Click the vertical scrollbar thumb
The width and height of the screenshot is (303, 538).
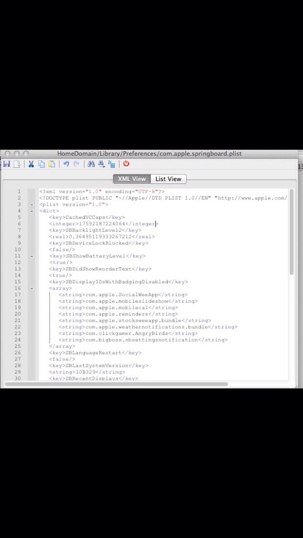coord(291,232)
